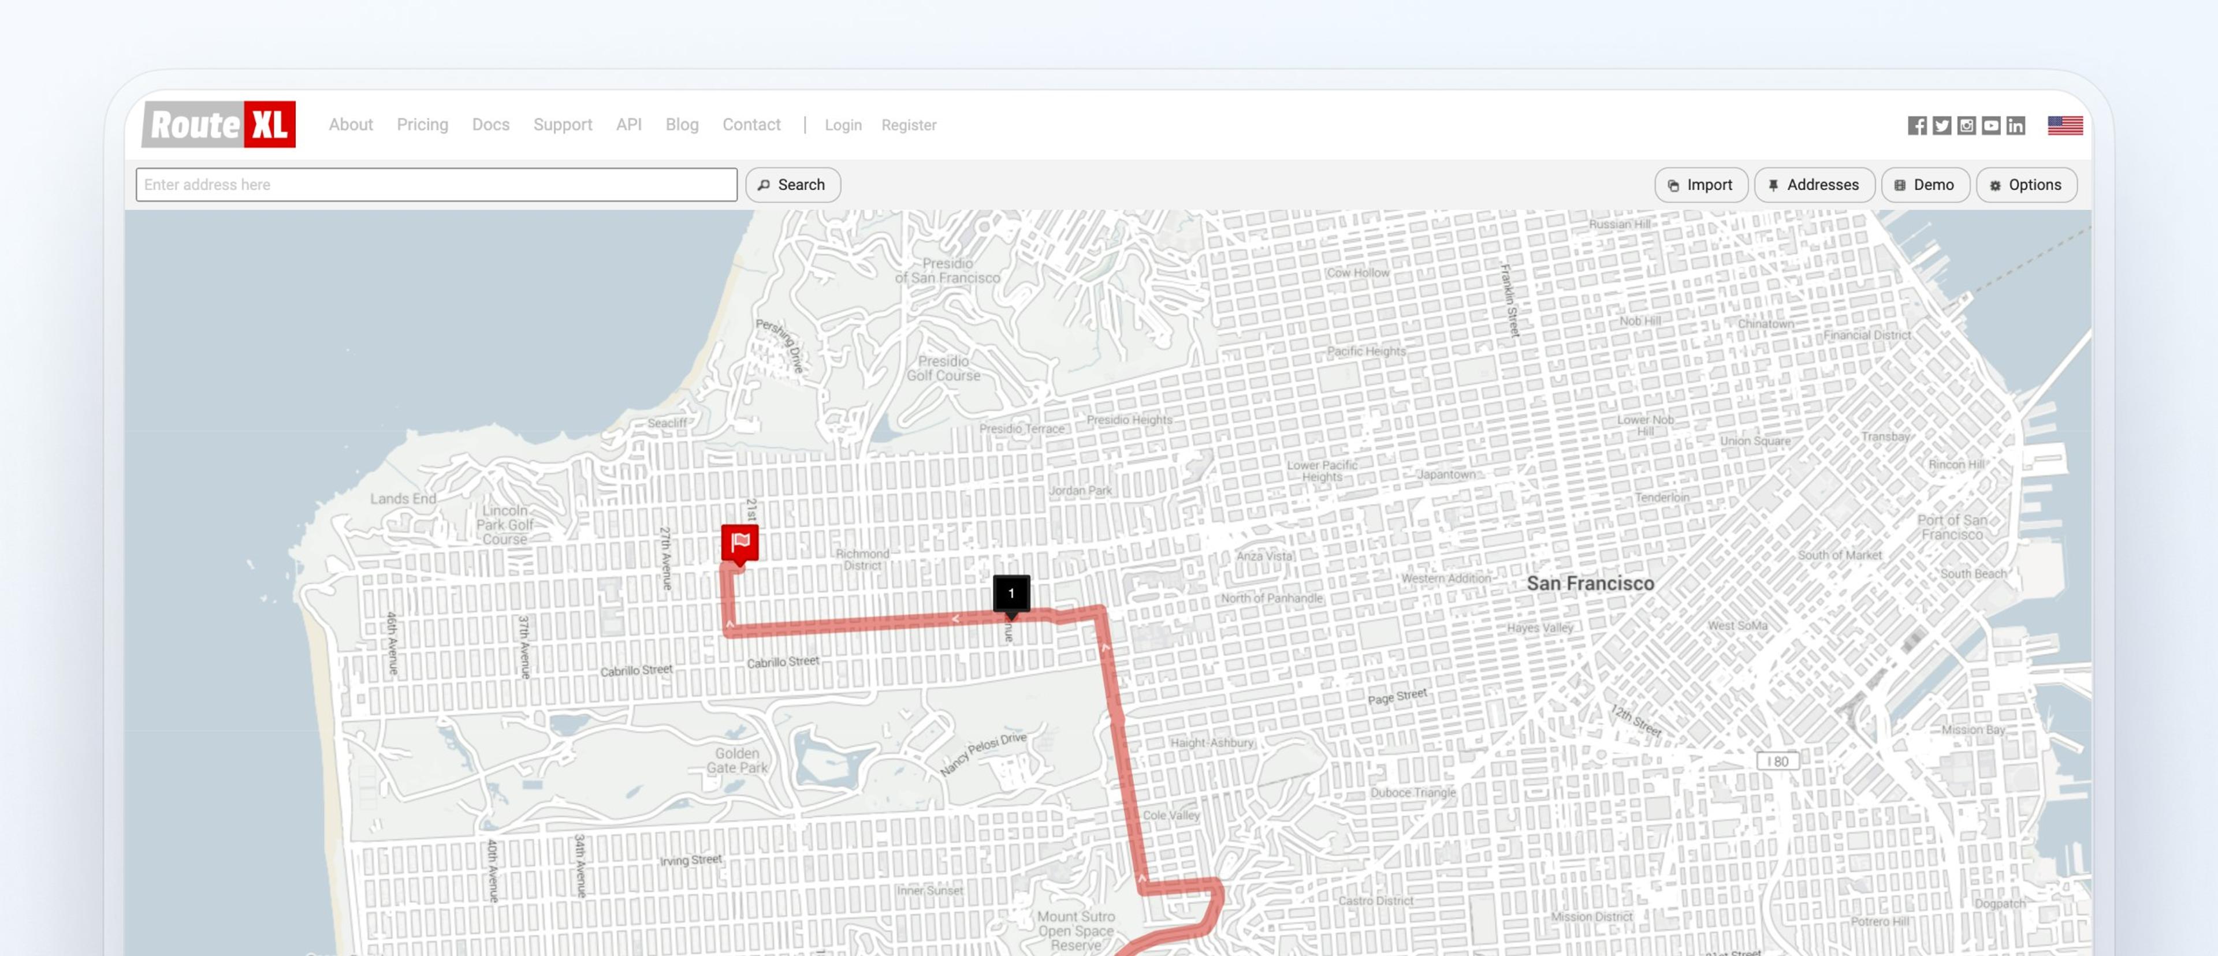This screenshot has height=956, width=2218.
Task: Open the Support menu item
Action: 562,125
